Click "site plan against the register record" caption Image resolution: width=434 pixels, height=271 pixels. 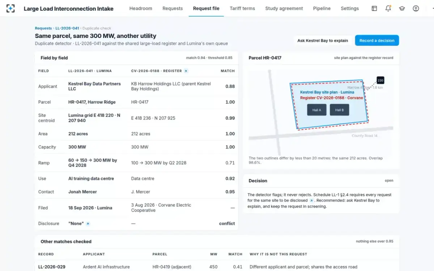363,58
